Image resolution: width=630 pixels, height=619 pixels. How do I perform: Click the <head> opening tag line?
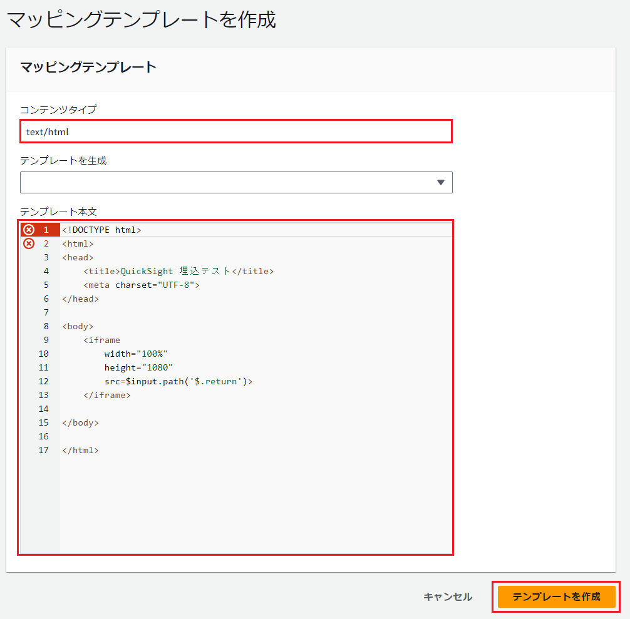click(x=78, y=257)
